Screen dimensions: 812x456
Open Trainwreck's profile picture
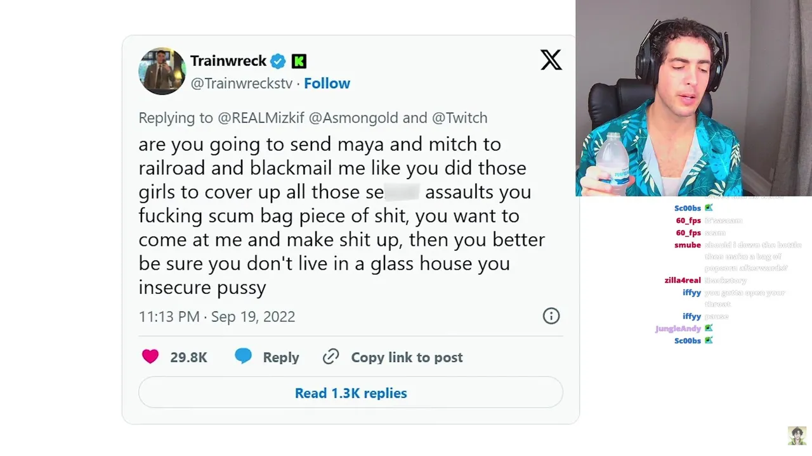(x=162, y=71)
